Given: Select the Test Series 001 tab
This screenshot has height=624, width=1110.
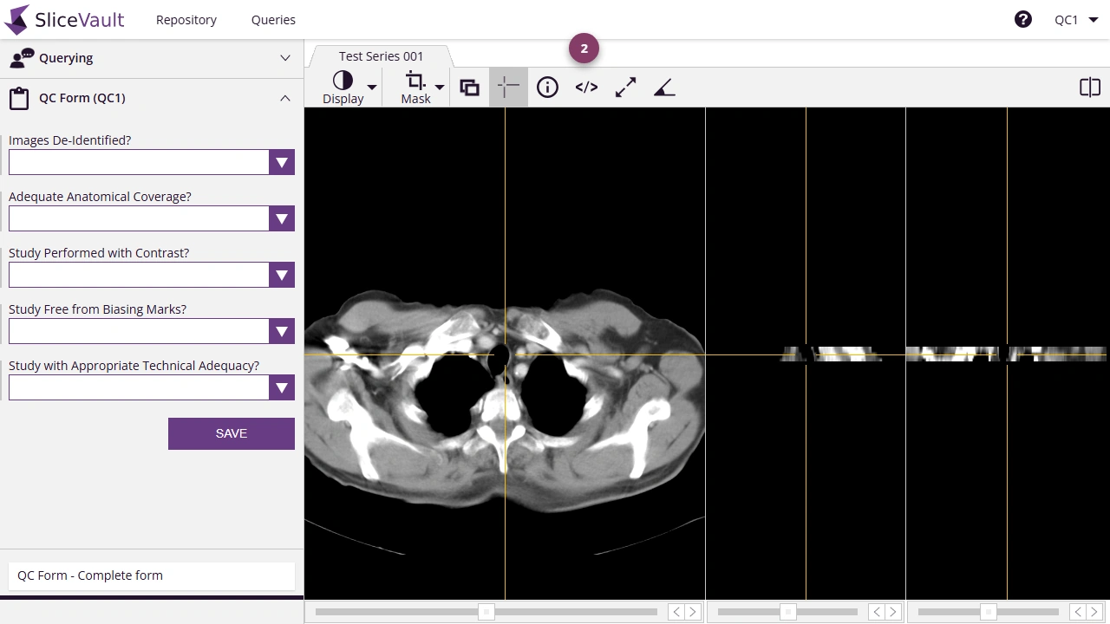Looking at the screenshot, I should point(381,55).
